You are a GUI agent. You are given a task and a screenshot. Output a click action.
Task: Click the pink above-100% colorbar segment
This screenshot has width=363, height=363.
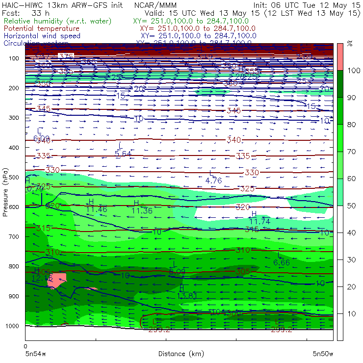(340, 57)
